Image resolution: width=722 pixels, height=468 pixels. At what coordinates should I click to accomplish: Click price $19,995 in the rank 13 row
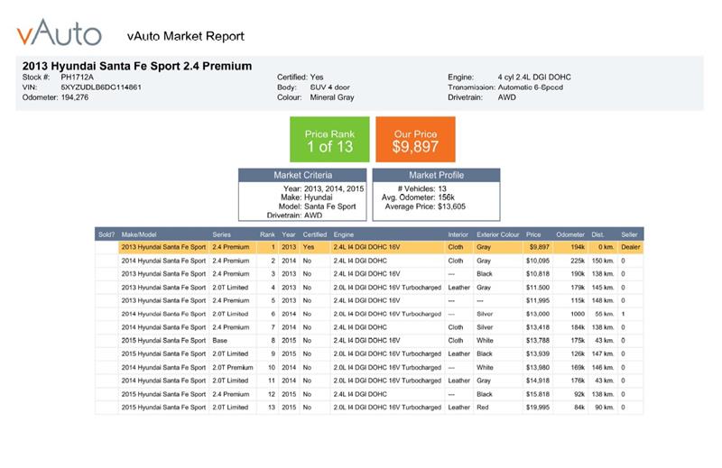point(538,407)
